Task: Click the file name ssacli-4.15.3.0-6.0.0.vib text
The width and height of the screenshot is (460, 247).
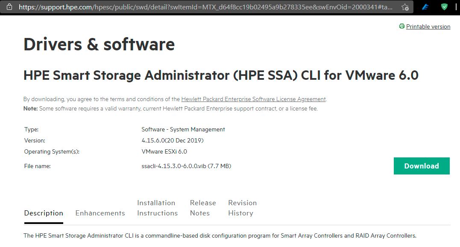Action: [x=186, y=166]
